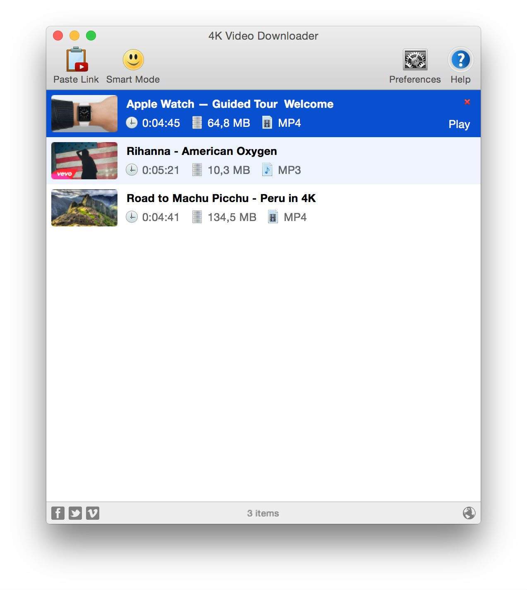
Task: Open Preferences gear icon
Action: [415, 60]
